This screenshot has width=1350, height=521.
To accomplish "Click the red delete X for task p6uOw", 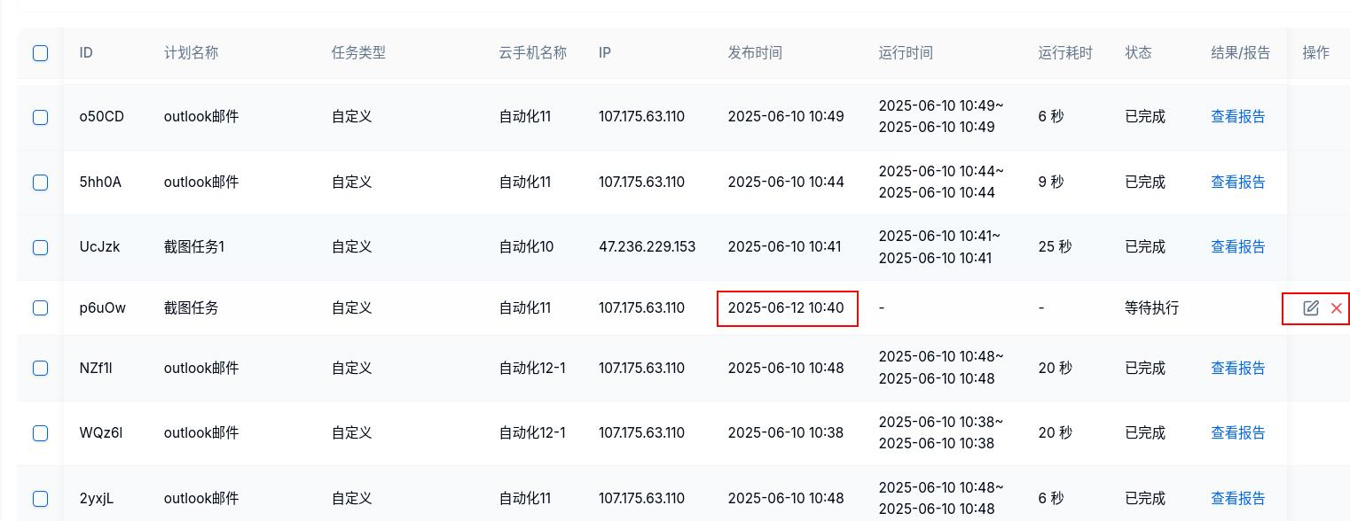I will coord(1336,308).
